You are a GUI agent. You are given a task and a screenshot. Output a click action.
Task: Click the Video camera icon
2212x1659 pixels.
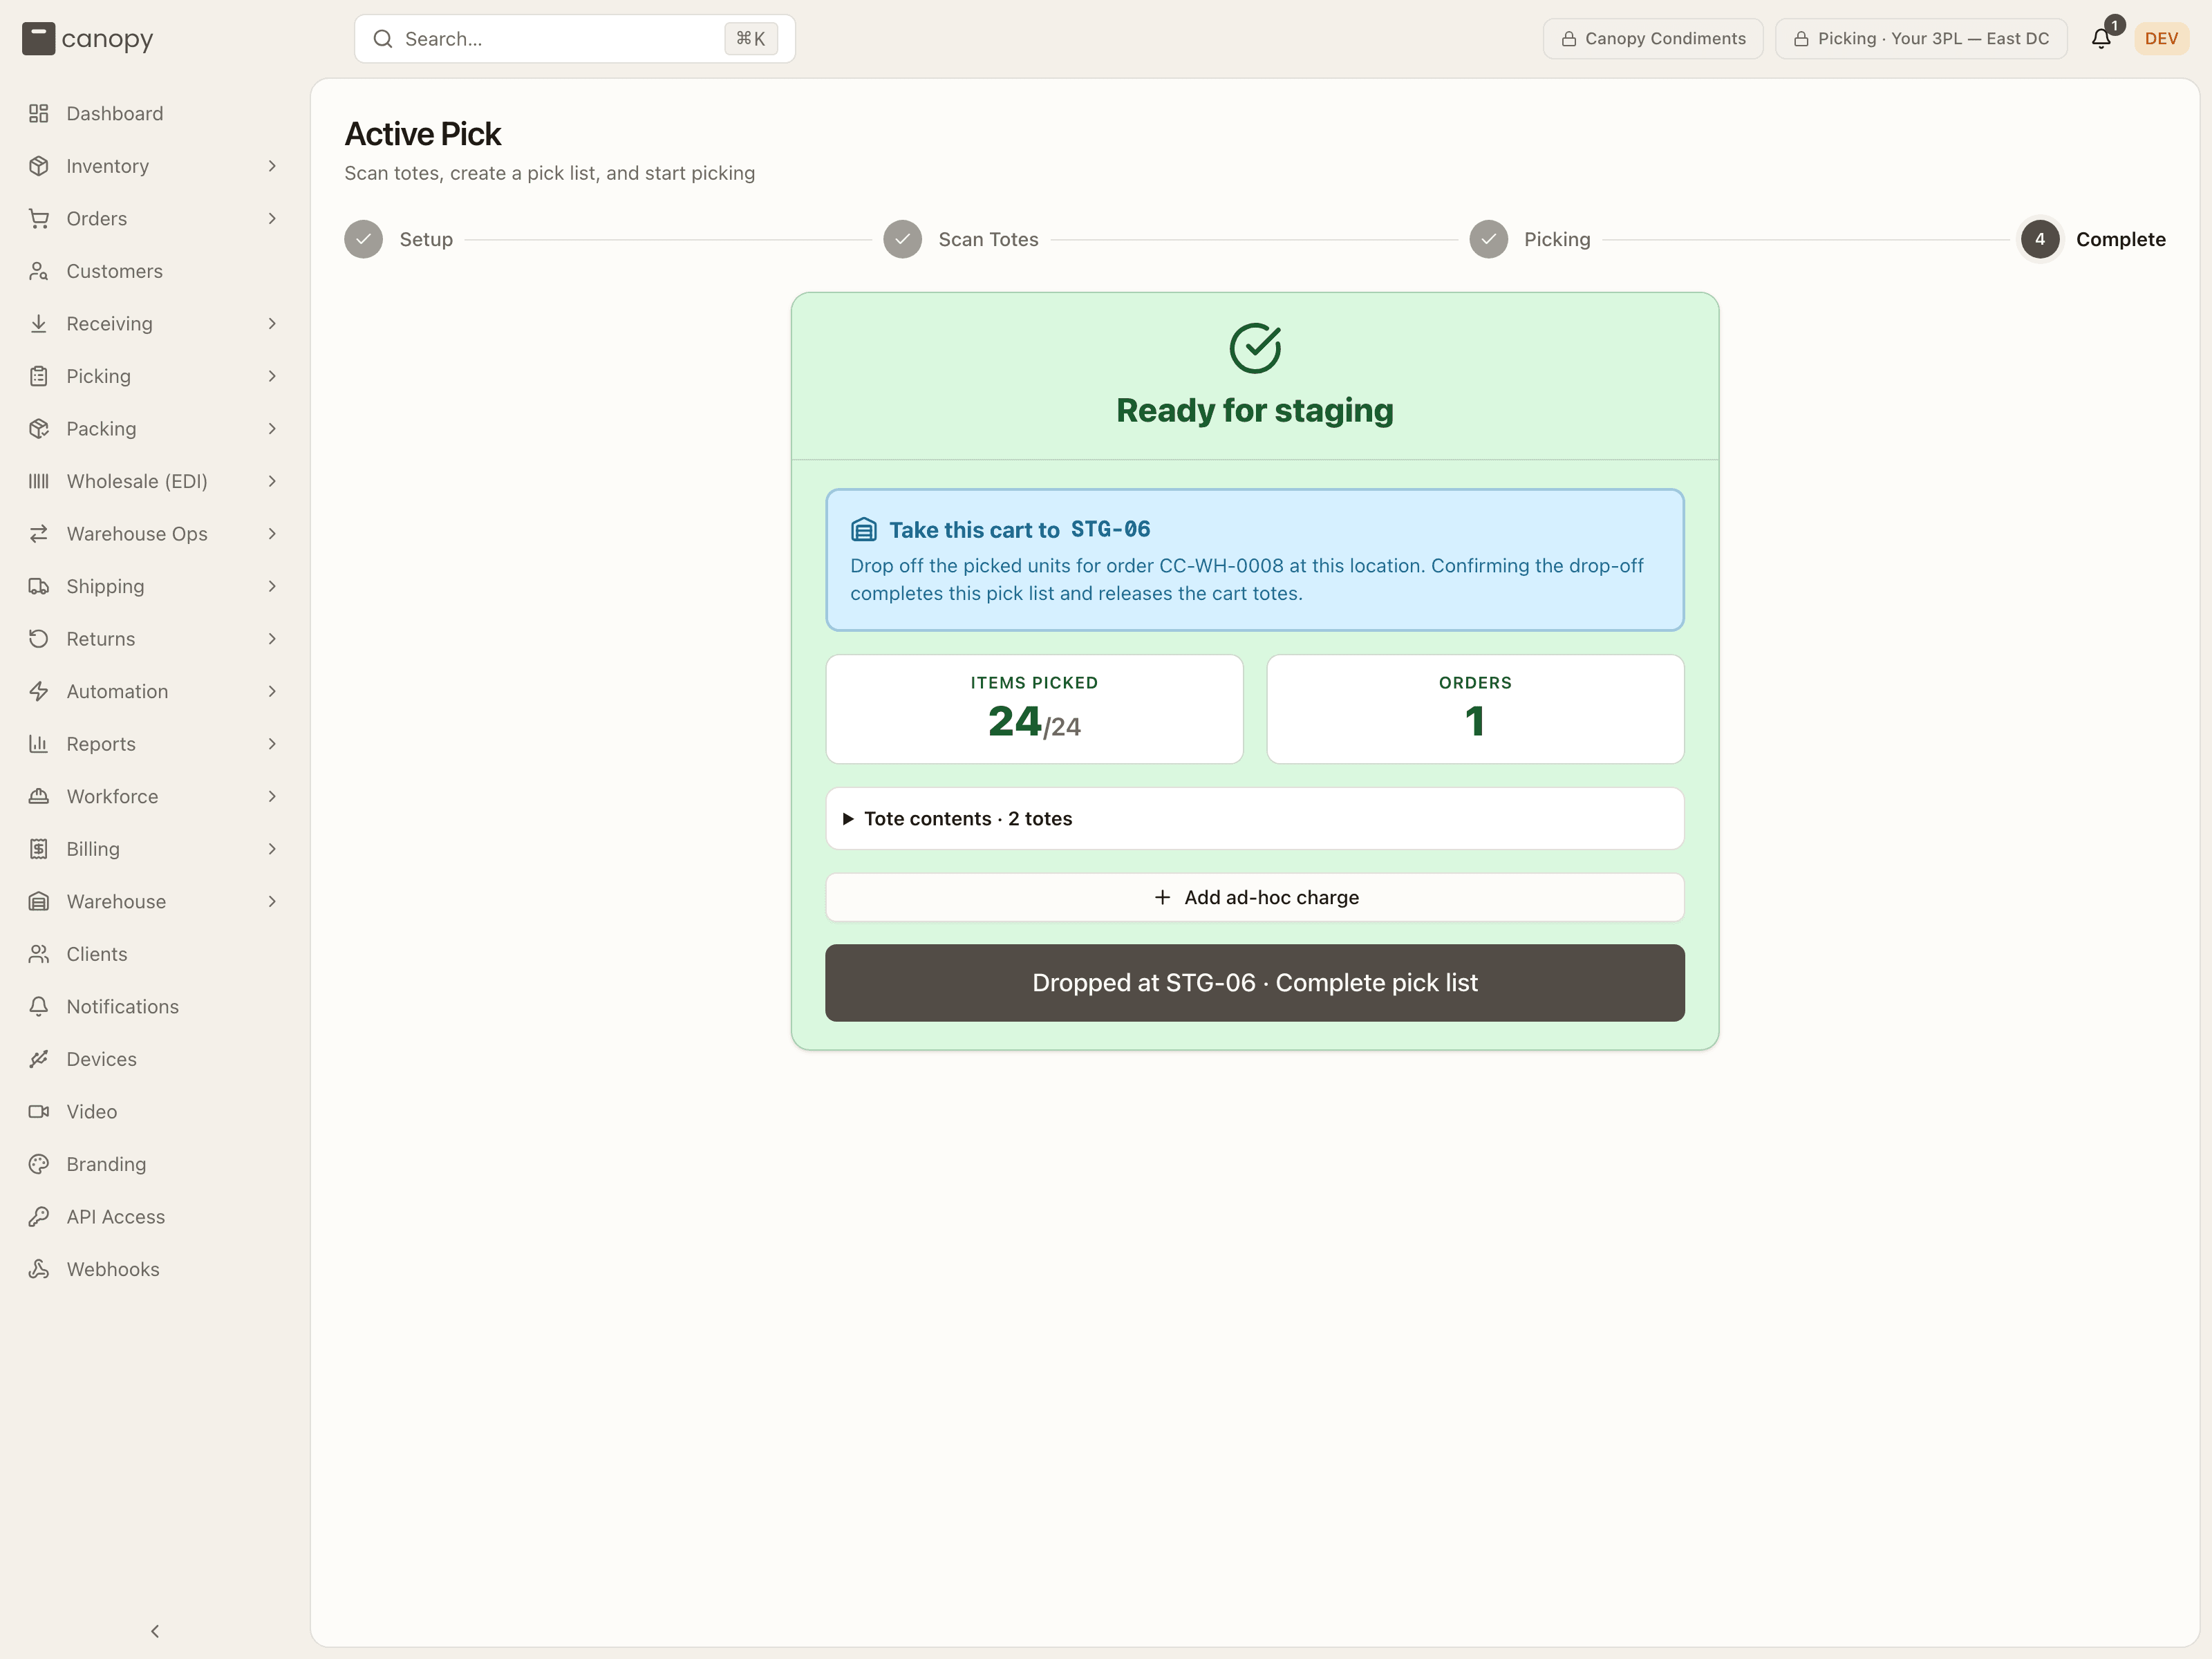tap(39, 1111)
